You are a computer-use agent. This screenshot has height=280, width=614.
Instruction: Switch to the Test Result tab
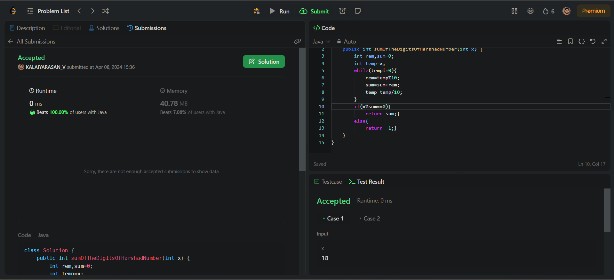367,182
